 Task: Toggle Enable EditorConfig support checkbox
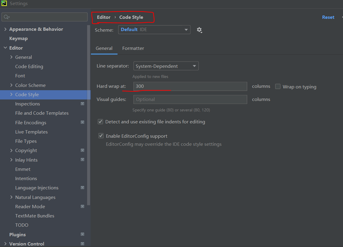[101, 136]
